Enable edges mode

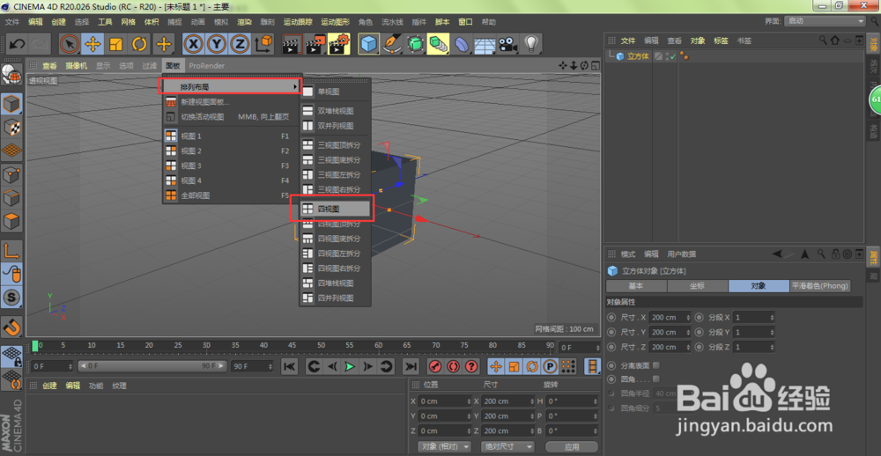(11, 198)
